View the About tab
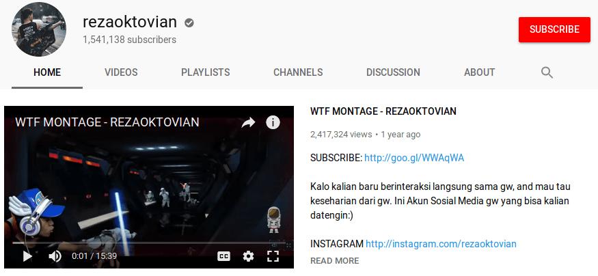 click(x=479, y=72)
